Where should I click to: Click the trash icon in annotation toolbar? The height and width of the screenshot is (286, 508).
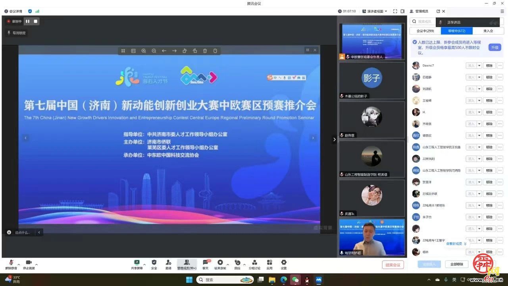click(205, 50)
